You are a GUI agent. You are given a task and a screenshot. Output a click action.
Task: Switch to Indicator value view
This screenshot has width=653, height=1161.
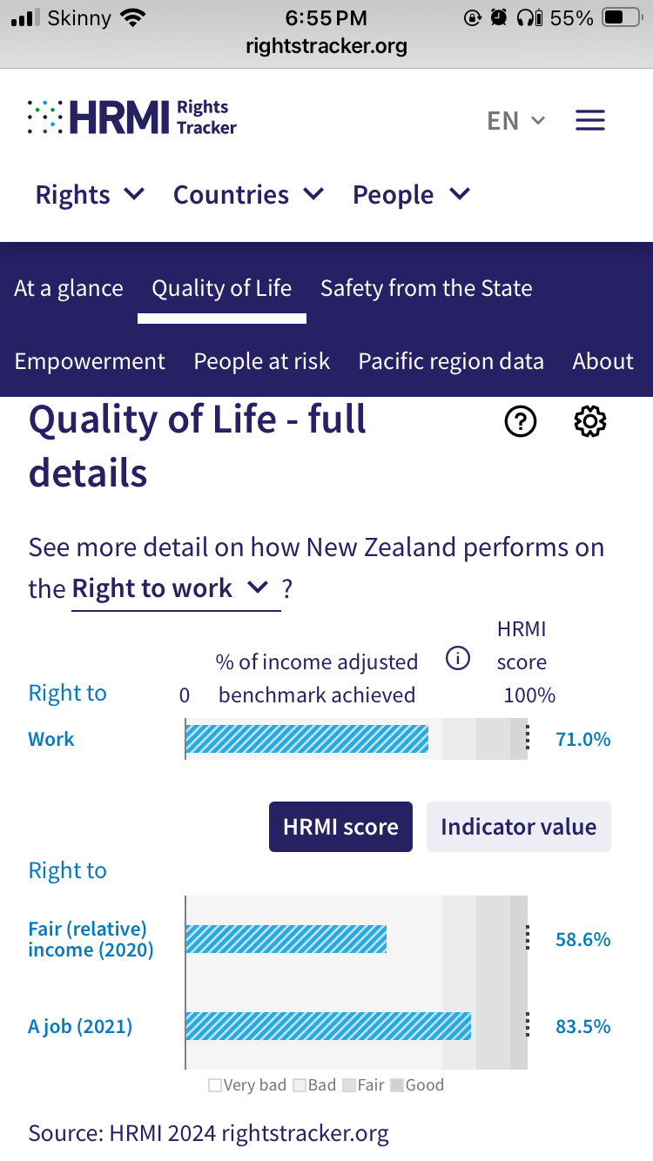518,827
